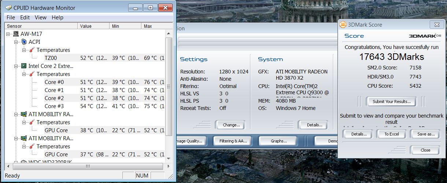This screenshot has height=183, width=447.
Task: Click the Graphs button
Action: 278,141
